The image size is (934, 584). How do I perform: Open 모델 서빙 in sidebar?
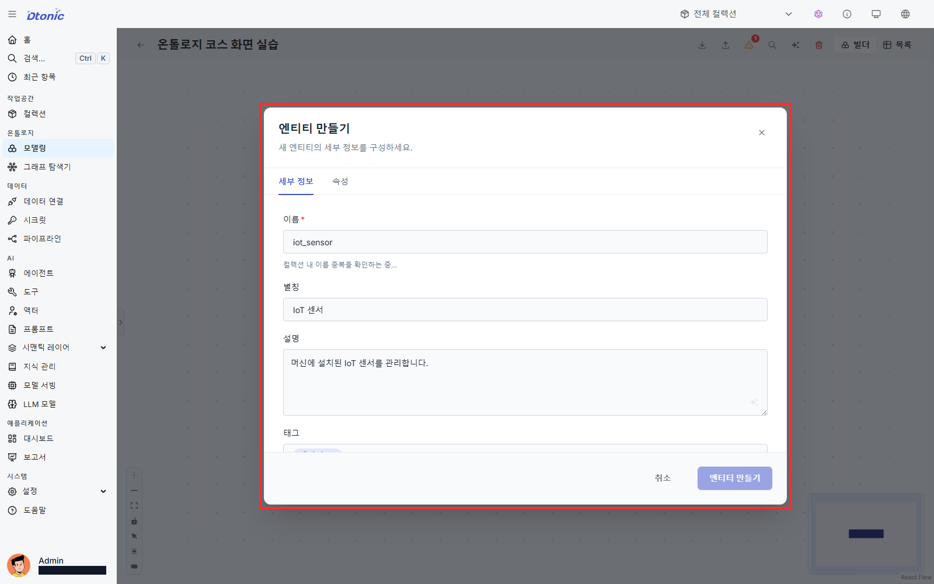(58, 385)
